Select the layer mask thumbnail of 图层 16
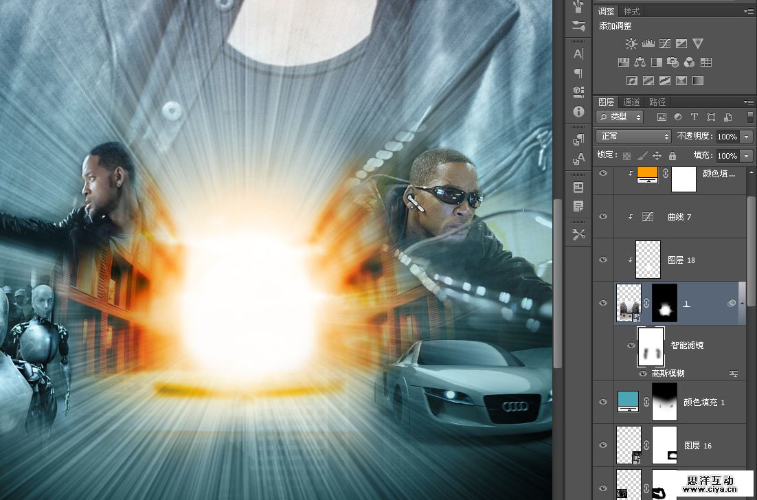 [664, 445]
